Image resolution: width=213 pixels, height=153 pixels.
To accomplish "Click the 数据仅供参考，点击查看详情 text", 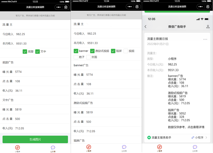I will pyautogui.click(x=186, y=127).
